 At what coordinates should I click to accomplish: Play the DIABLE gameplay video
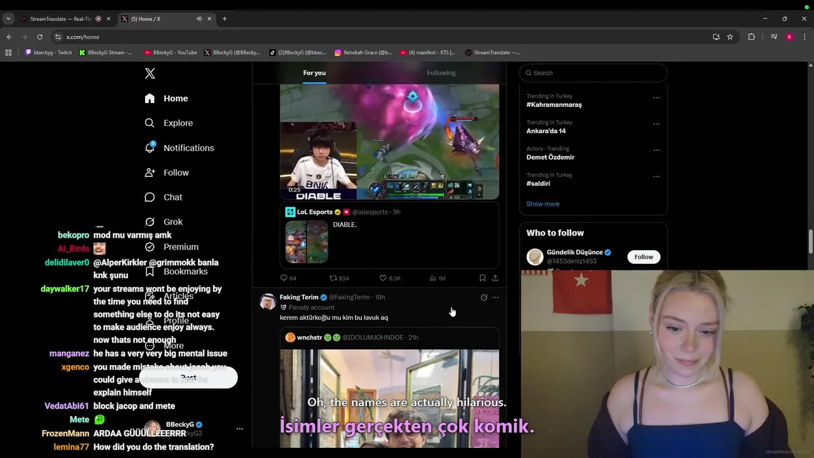click(x=389, y=142)
